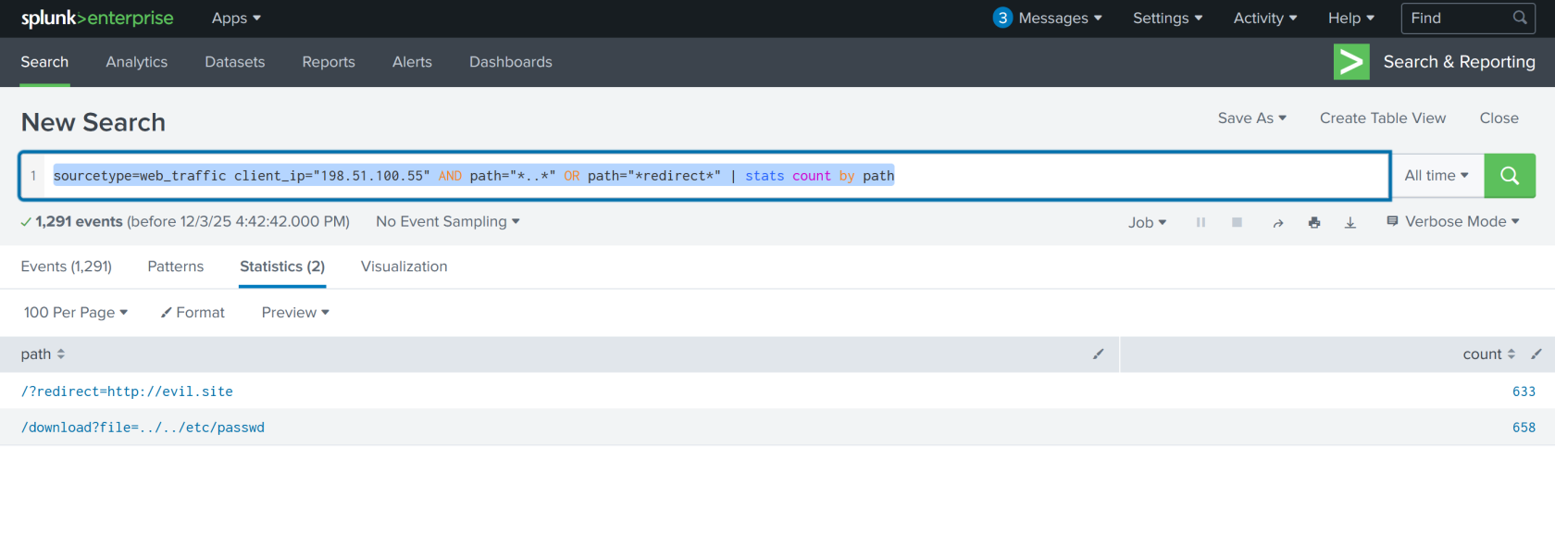This screenshot has width=1555, height=559.
Task: Pause the search job
Action: click(1200, 222)
